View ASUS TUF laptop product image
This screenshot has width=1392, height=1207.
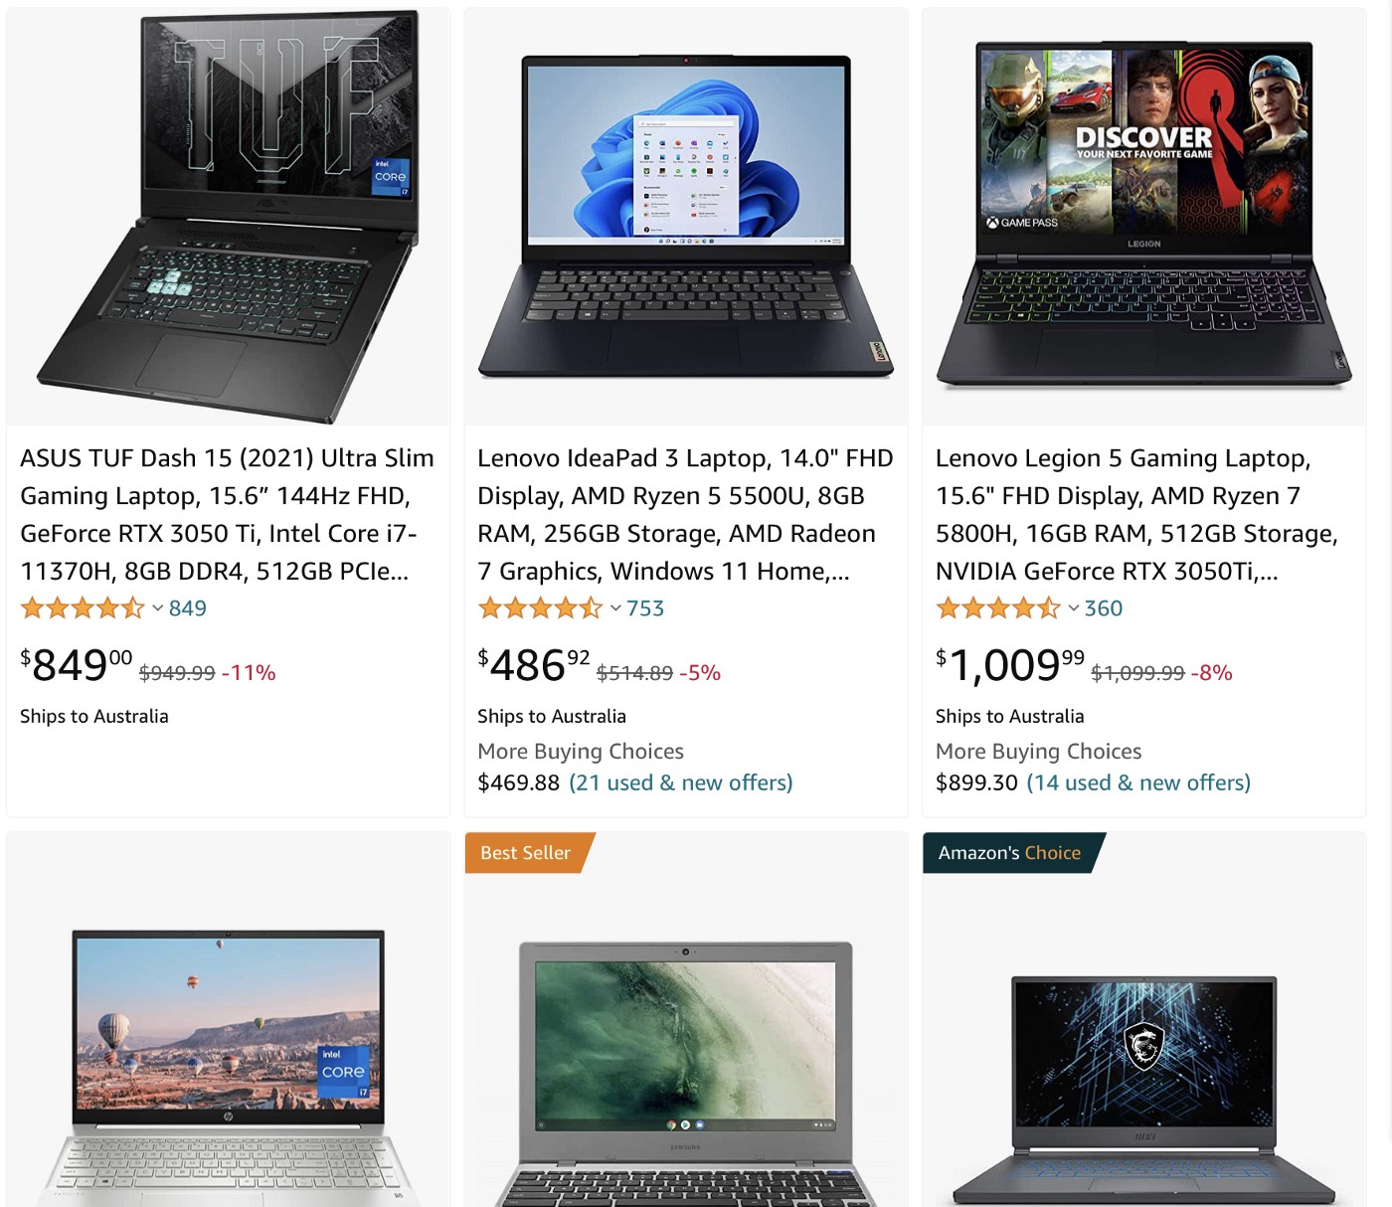point(228,217)
